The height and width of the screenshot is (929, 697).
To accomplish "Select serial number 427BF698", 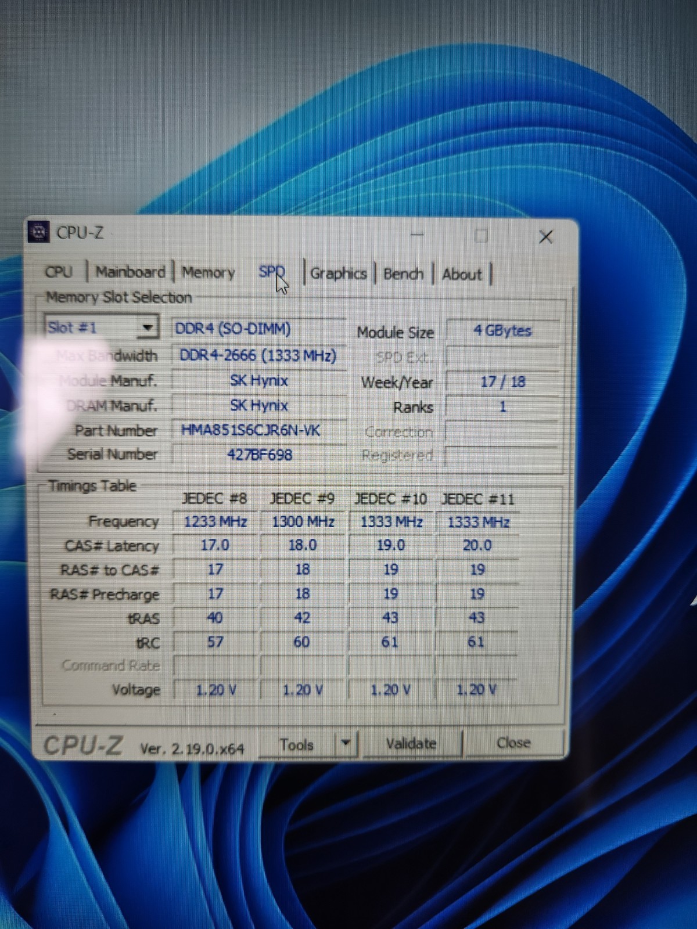I will pyautogui.click(x=258, y=455).
